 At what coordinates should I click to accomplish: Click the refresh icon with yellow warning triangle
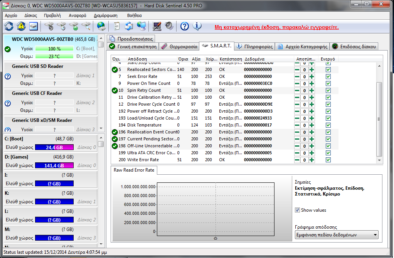coord(21,26)
